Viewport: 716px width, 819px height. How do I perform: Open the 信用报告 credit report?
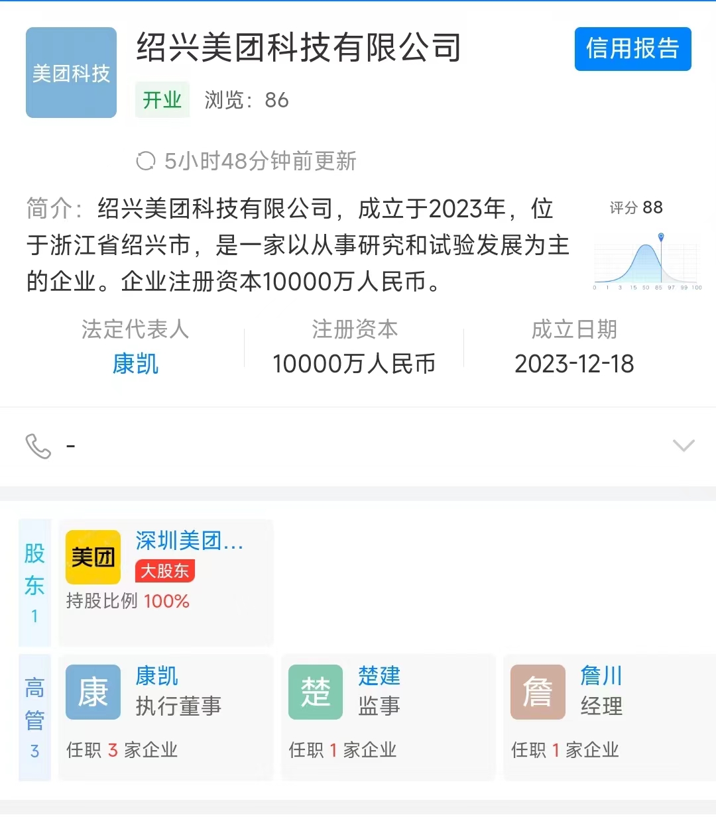click(x=632, y=49)
